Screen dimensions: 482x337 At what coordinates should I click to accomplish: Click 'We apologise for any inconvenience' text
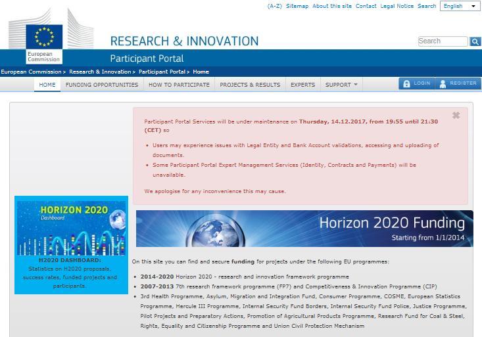coord(215,191)
